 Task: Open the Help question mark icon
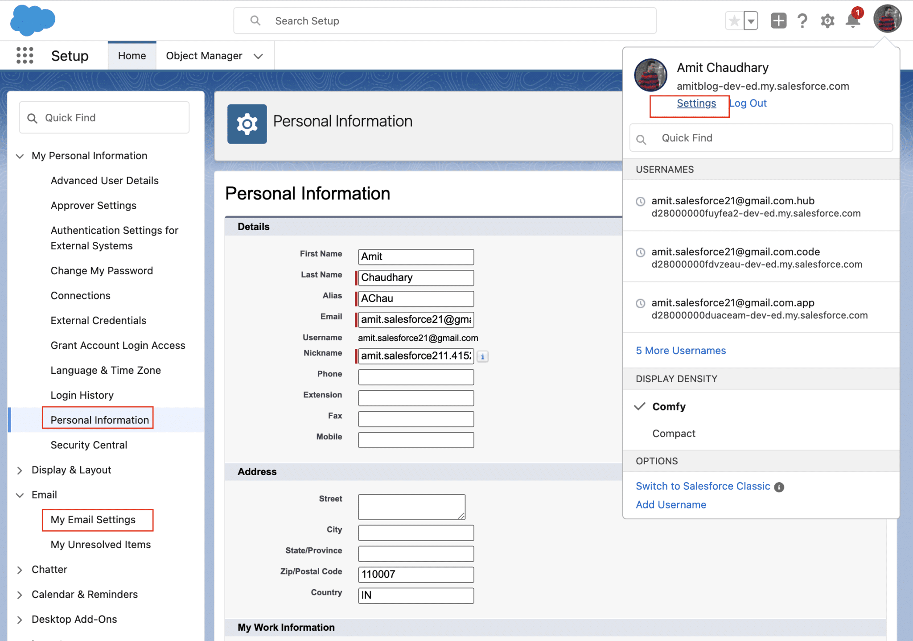pos(802,20)
